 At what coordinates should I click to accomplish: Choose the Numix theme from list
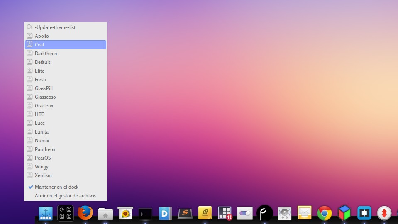pos(42,141)
